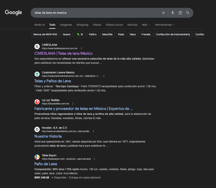Open Fabricante y proveedor de telas en México result
This screenshot has width=216, height=188.
point(84,109)
